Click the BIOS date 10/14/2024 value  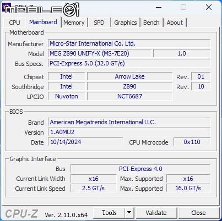coord(85,142)
